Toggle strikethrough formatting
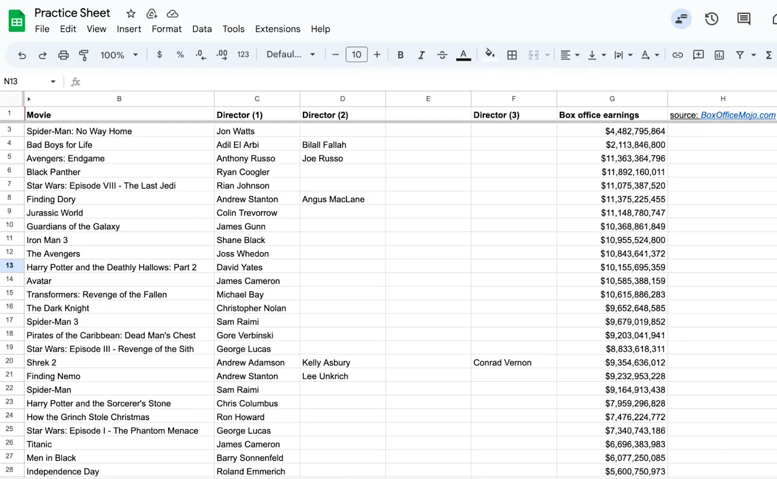 [x=442, y=55]
